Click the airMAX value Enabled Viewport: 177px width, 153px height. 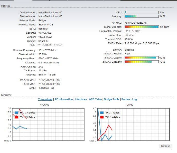click(x=129, y=50)
